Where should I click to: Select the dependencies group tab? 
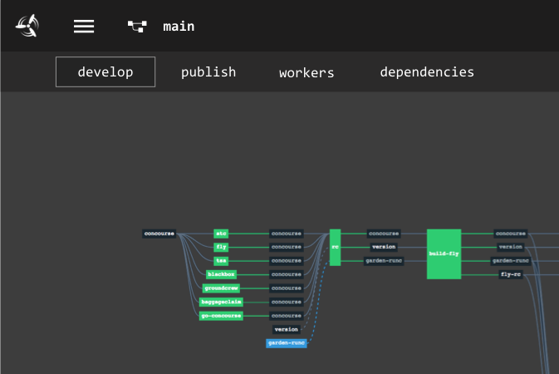pyautogui.click(x=427, y=72)
